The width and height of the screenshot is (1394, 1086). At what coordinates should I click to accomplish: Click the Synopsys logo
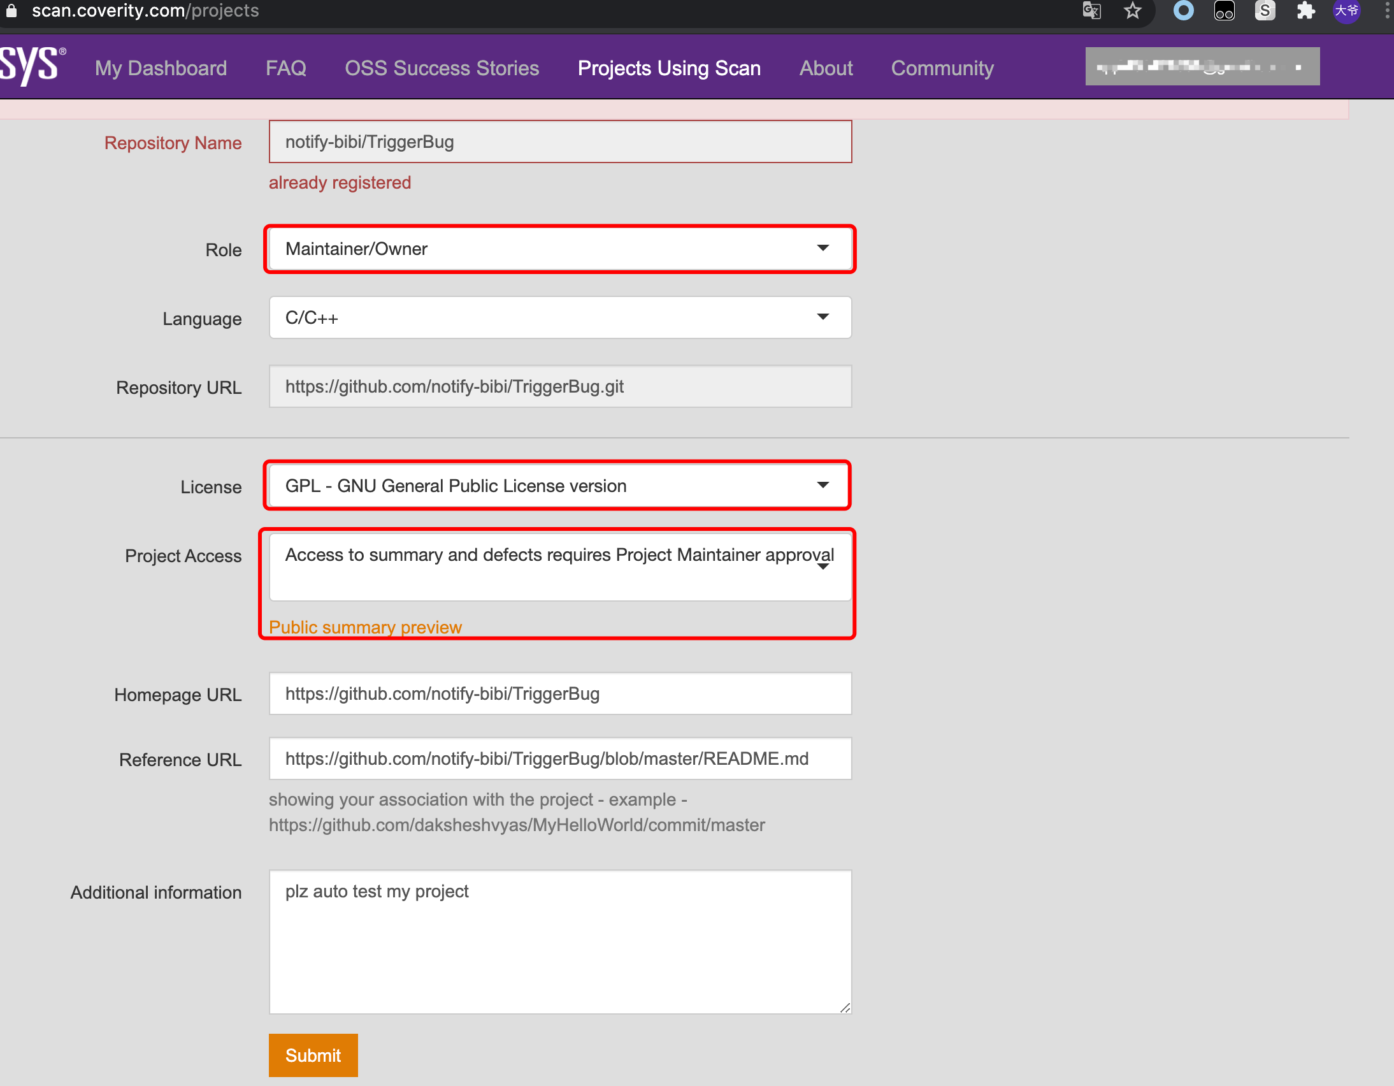click(x=32, y=66)
